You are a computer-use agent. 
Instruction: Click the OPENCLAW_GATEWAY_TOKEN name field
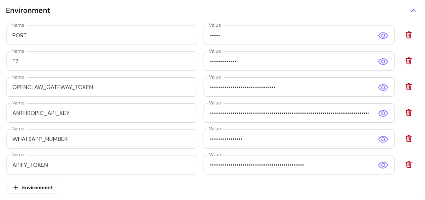coord(102,87)
